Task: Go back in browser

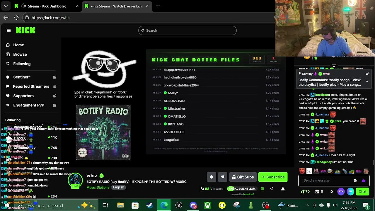Action: tap(6, 18)
